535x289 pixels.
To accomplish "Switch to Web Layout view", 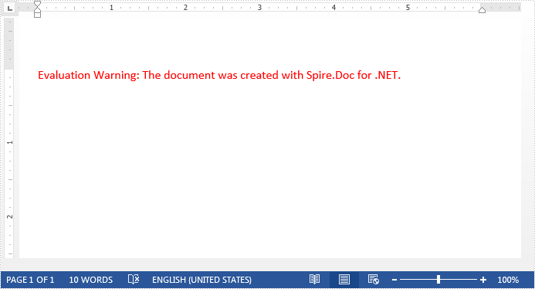I will [374, 280].
